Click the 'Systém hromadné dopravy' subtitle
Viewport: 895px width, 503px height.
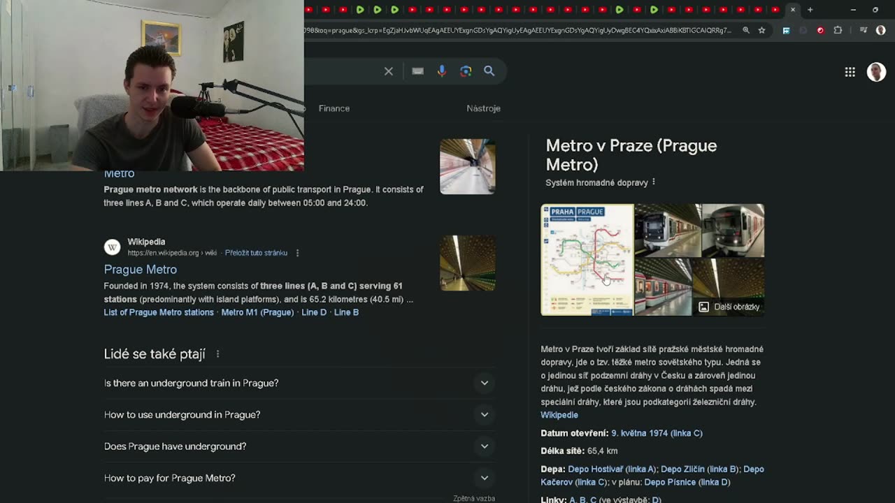(x=597, y=182)
